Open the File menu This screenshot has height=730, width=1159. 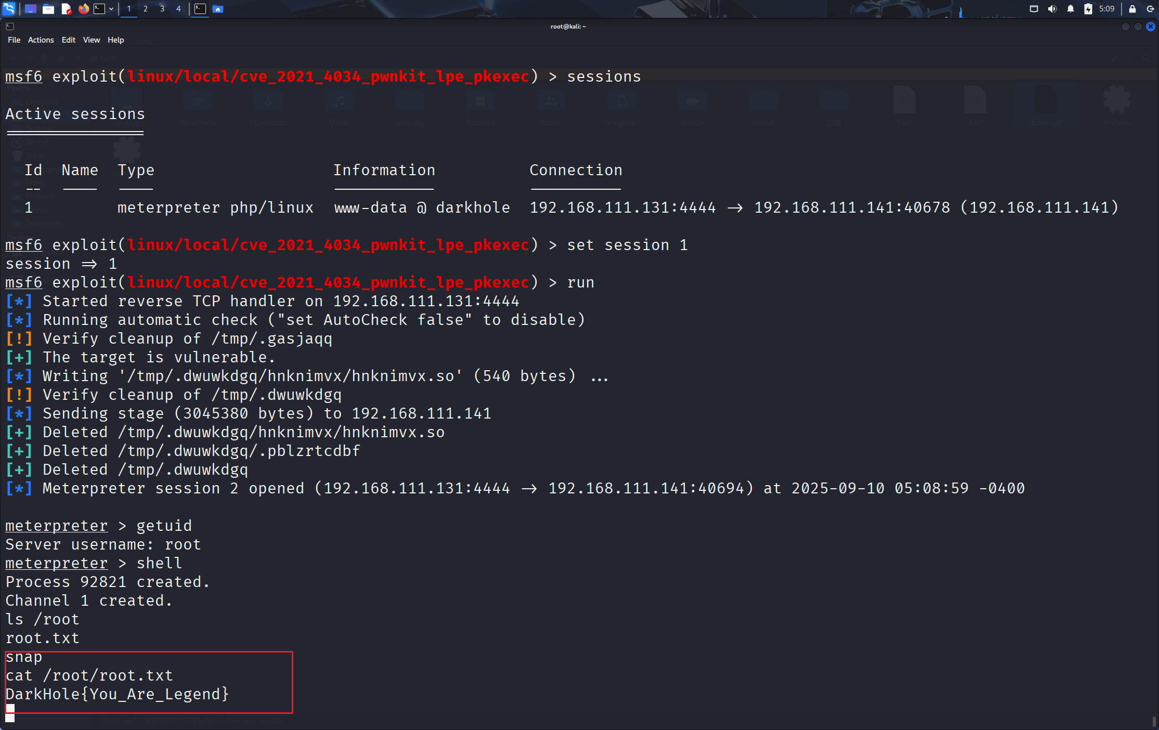(x=14, y=40)
